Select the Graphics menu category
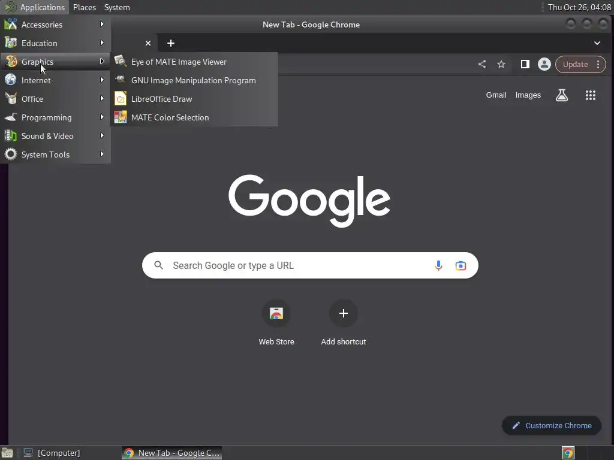 [55, 62]
